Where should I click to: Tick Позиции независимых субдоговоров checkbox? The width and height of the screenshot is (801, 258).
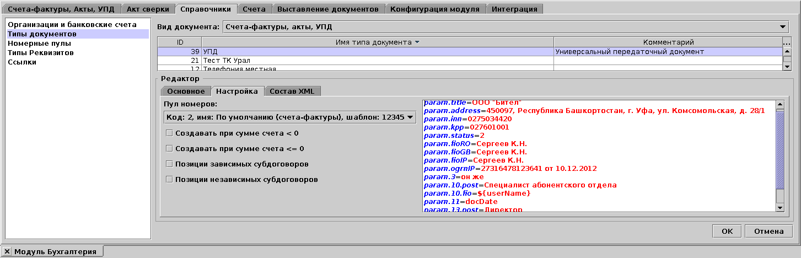170,179
